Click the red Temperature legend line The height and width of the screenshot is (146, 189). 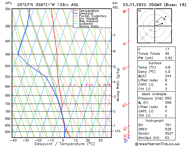(75, 11)
